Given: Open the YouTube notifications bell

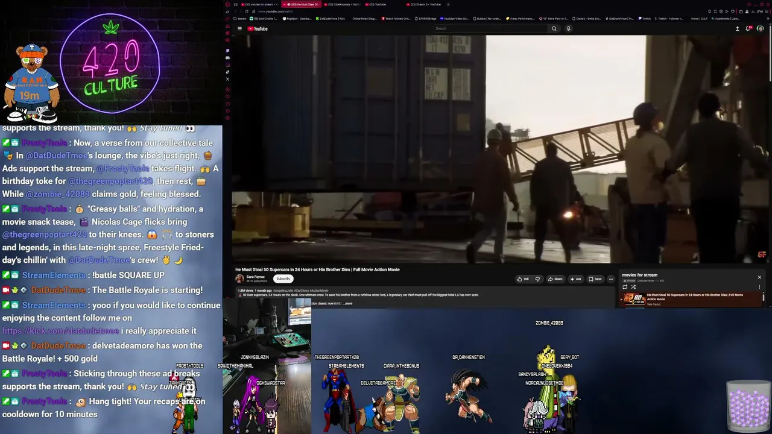Looking at the screenshot, I should [x=748, y=28].
